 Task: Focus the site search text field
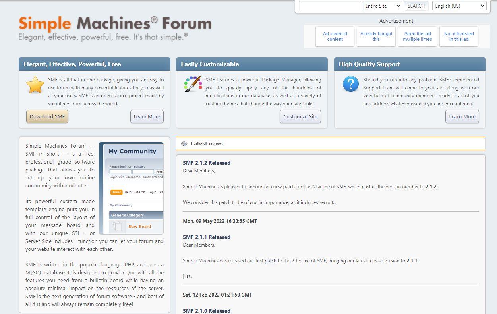click(x=330, y=6)
